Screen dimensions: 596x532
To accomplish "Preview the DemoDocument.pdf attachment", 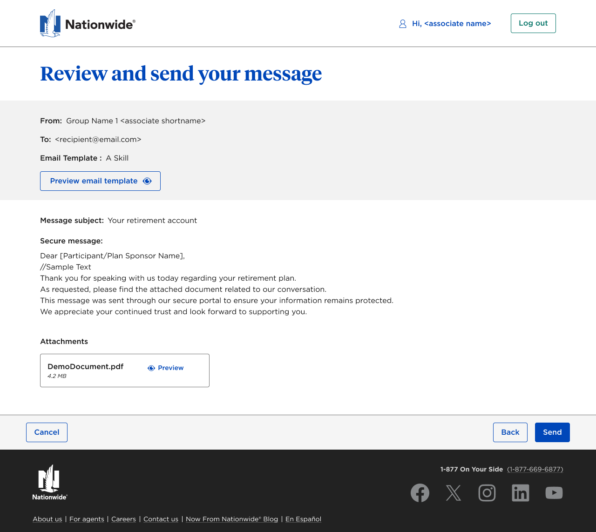I will point(166,368).
